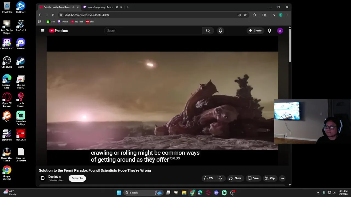Switch to the woozyfamgaming Twitch tab
Viewport: 351px width, 197px height.
[100, 7]
